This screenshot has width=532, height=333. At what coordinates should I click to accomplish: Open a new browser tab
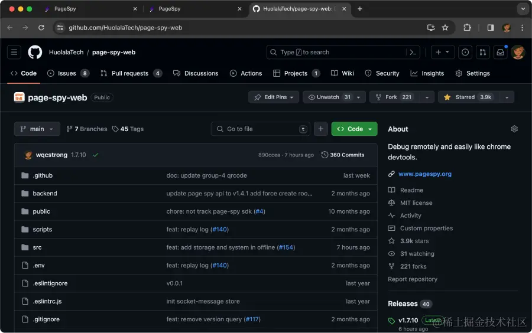360,9
